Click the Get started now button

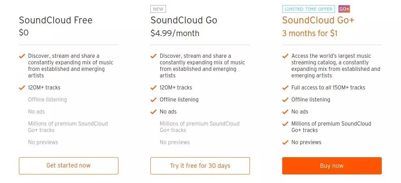click(68, 166)
